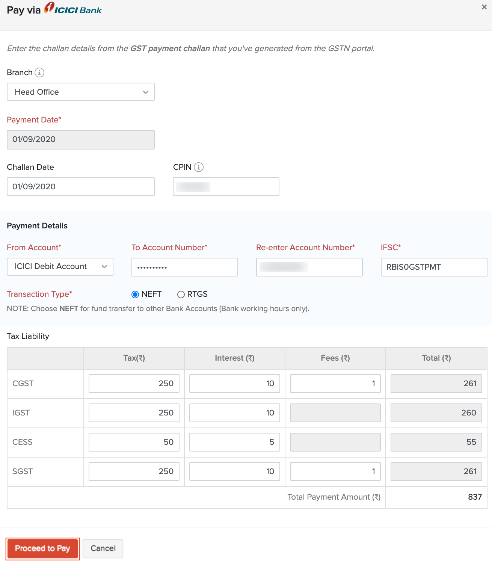Click the ICICI Bank logo
This screenshot has width=492, height=565.
click(73, 9)
